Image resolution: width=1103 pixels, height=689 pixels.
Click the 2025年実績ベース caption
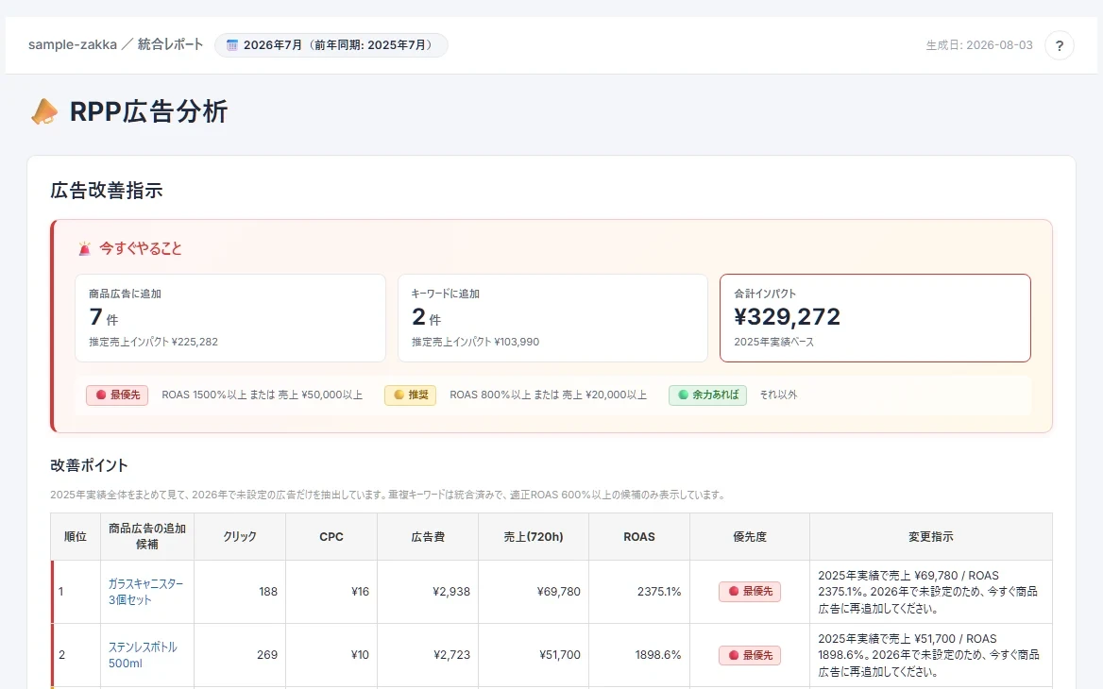tap(773, 342)
